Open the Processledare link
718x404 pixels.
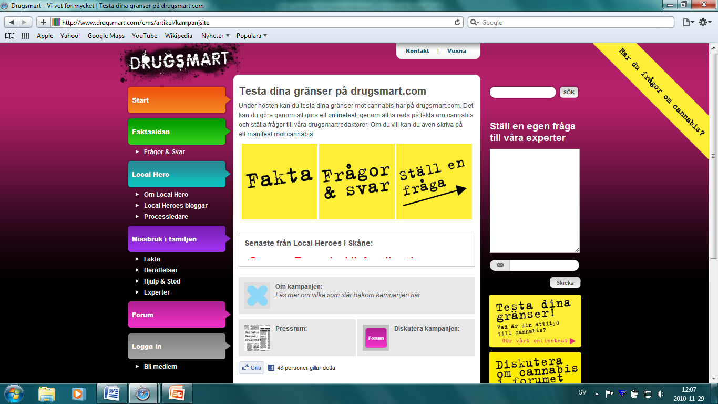pyautogui.click(x=166, y=217)
